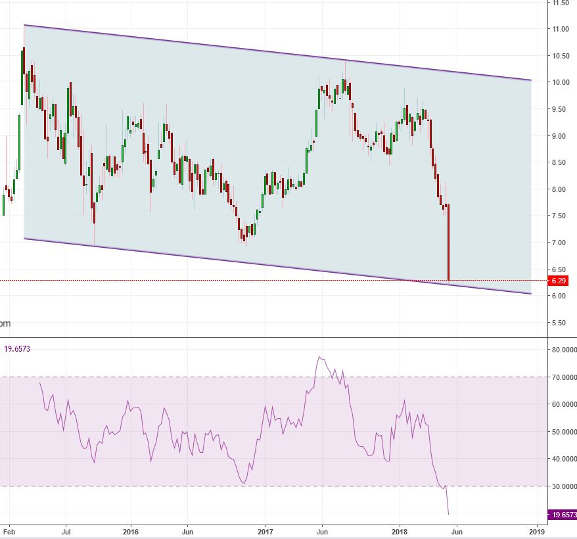The height and width of the screenshot is (539, 577).
Task: Click the 2019 date label
Action: 537,532
